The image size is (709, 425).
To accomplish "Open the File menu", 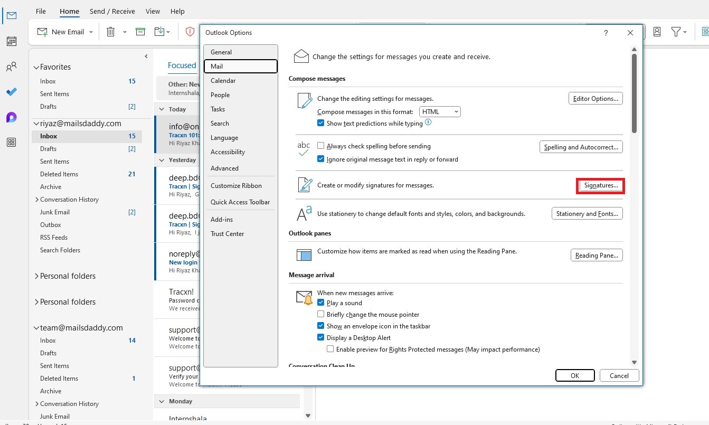I will (41, 11).
